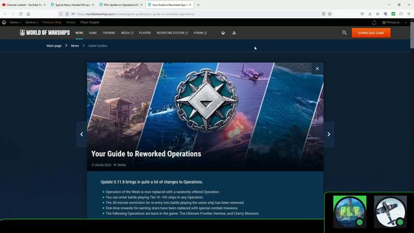Click the browser forward arrow
This screenshot has width=414, height=233.
pos(13,14)
